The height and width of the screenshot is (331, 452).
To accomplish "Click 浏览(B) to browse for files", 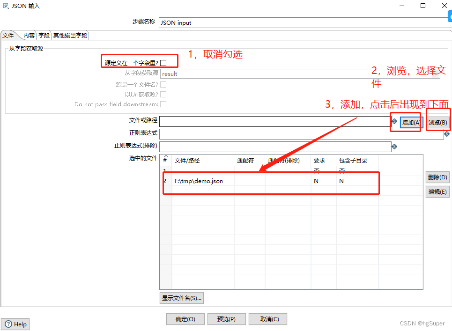I will point(437,122).
